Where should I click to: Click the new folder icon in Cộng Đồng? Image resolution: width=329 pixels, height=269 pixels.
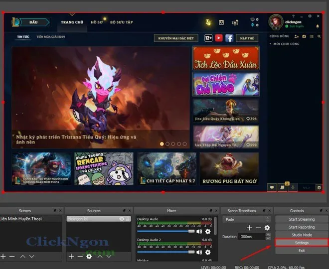pos(304,36)
